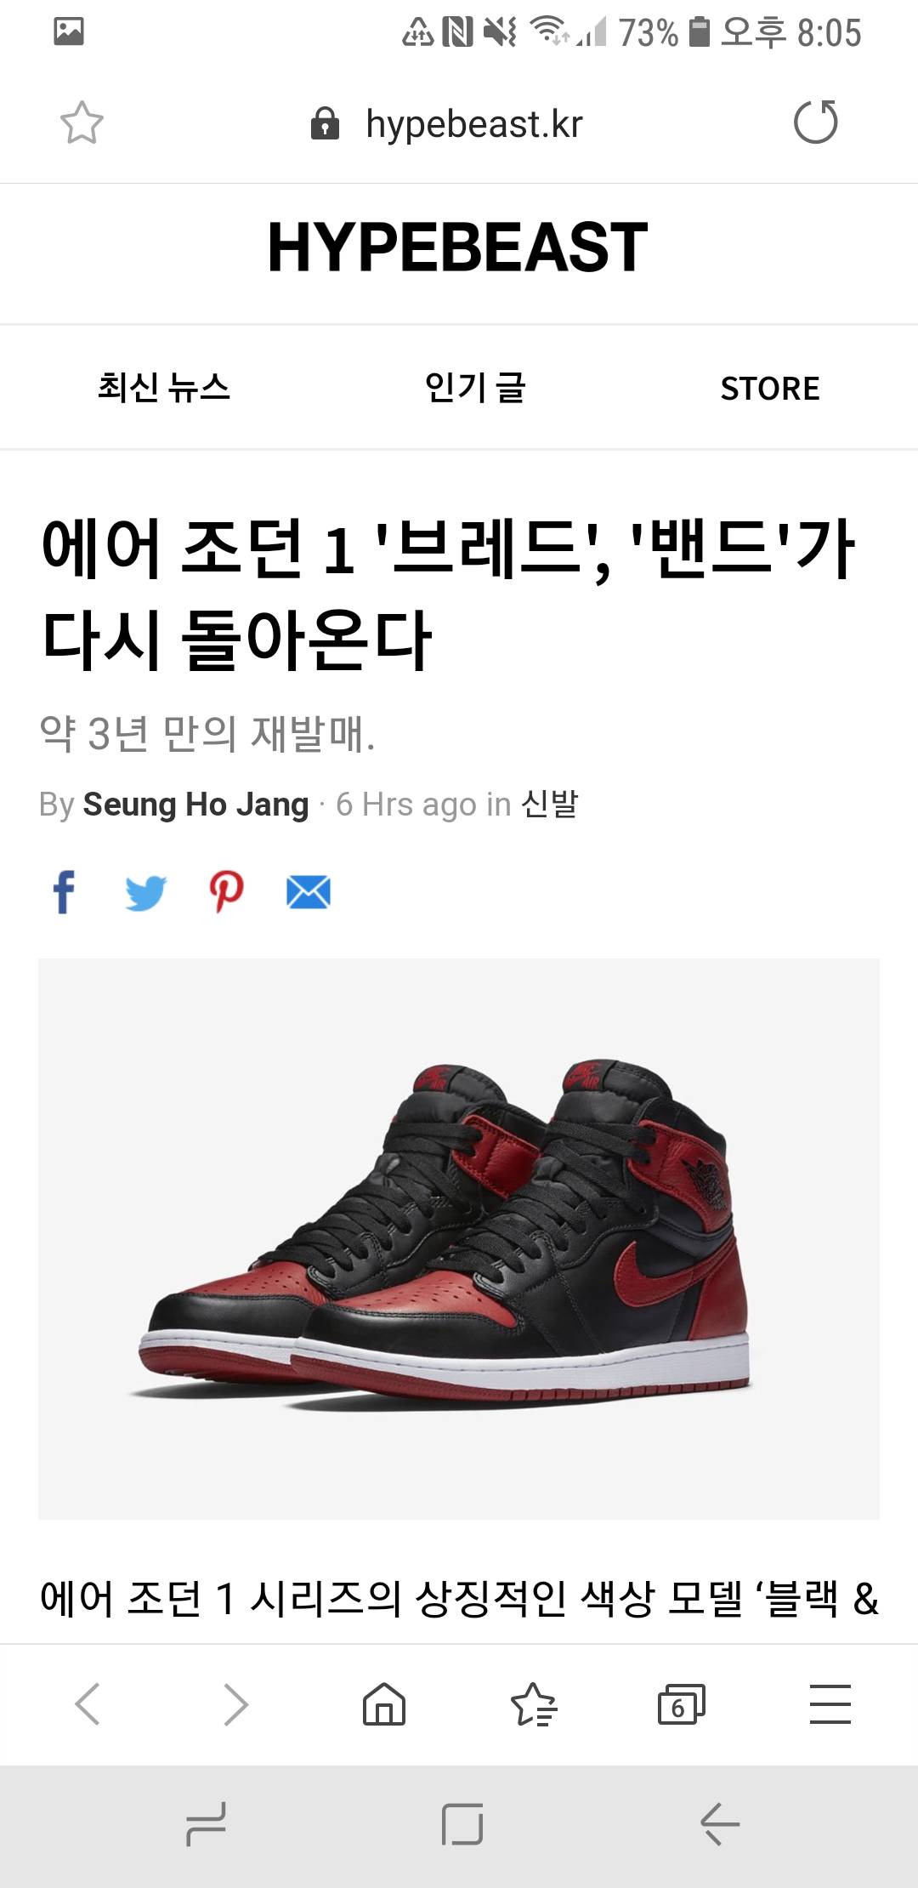Reload page using the refresh icon

[x=815, y=122]
